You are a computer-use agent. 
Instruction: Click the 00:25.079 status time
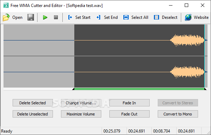(112, 131)
